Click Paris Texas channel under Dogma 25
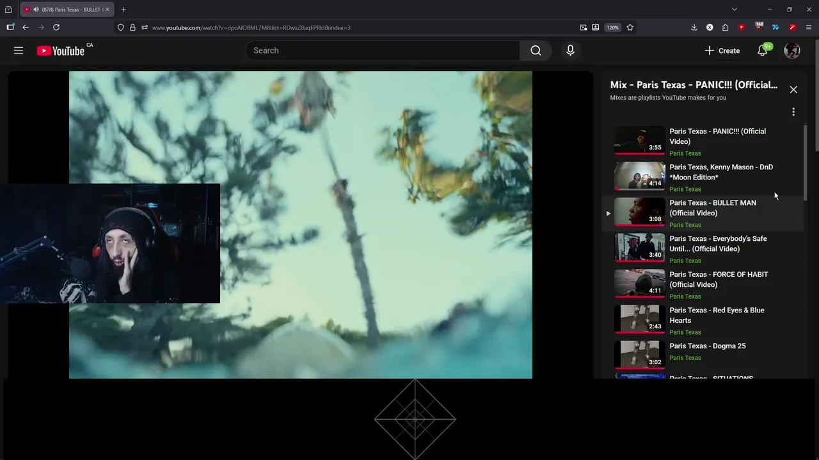This screenshot has width=819, height=460. tap(685, 358)
